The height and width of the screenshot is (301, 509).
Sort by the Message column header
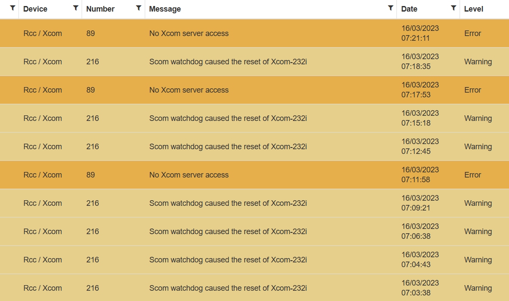tap(165, 9)
